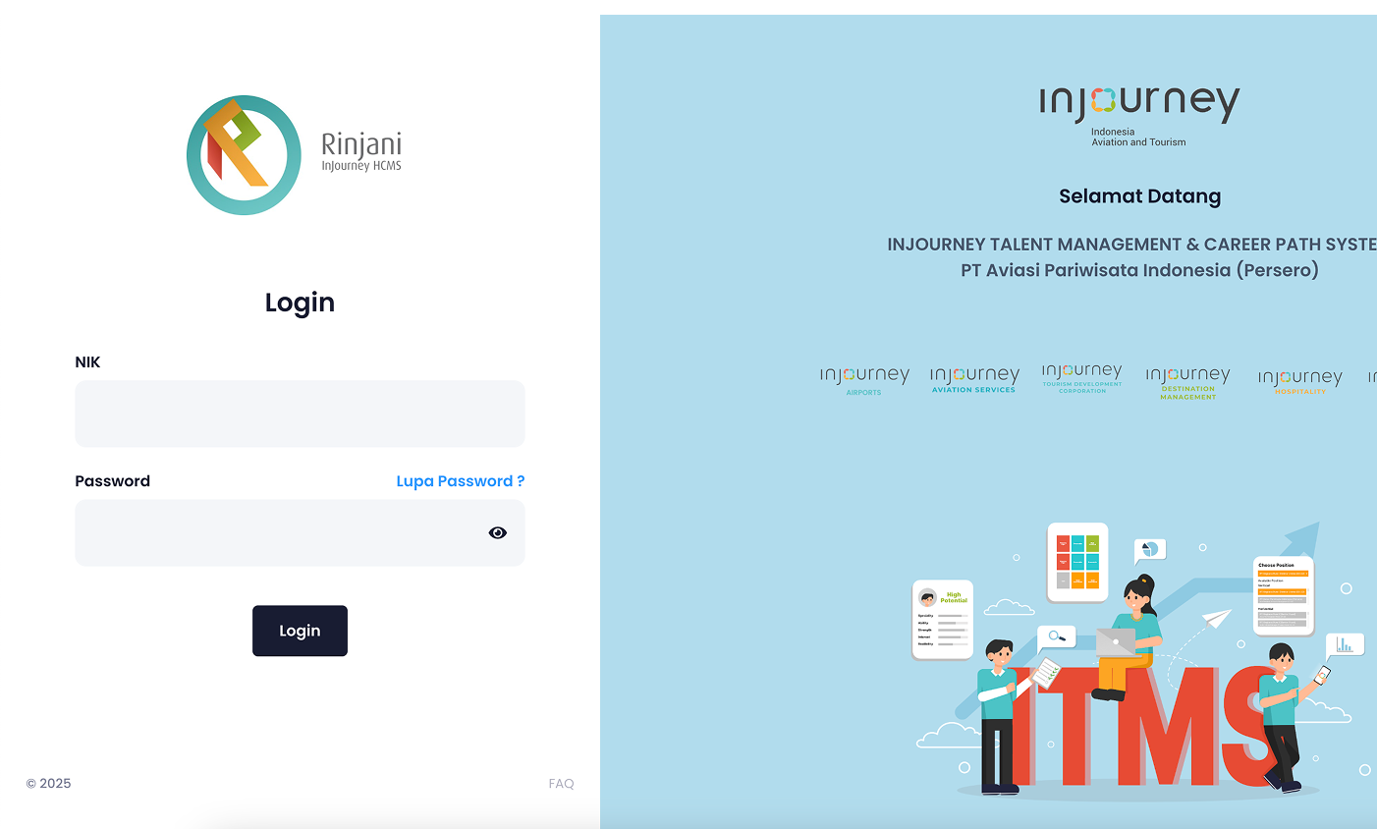Click the Login heading text
Image resolution: width=1377 pixels, height=829 pixels.
(300, 303)
